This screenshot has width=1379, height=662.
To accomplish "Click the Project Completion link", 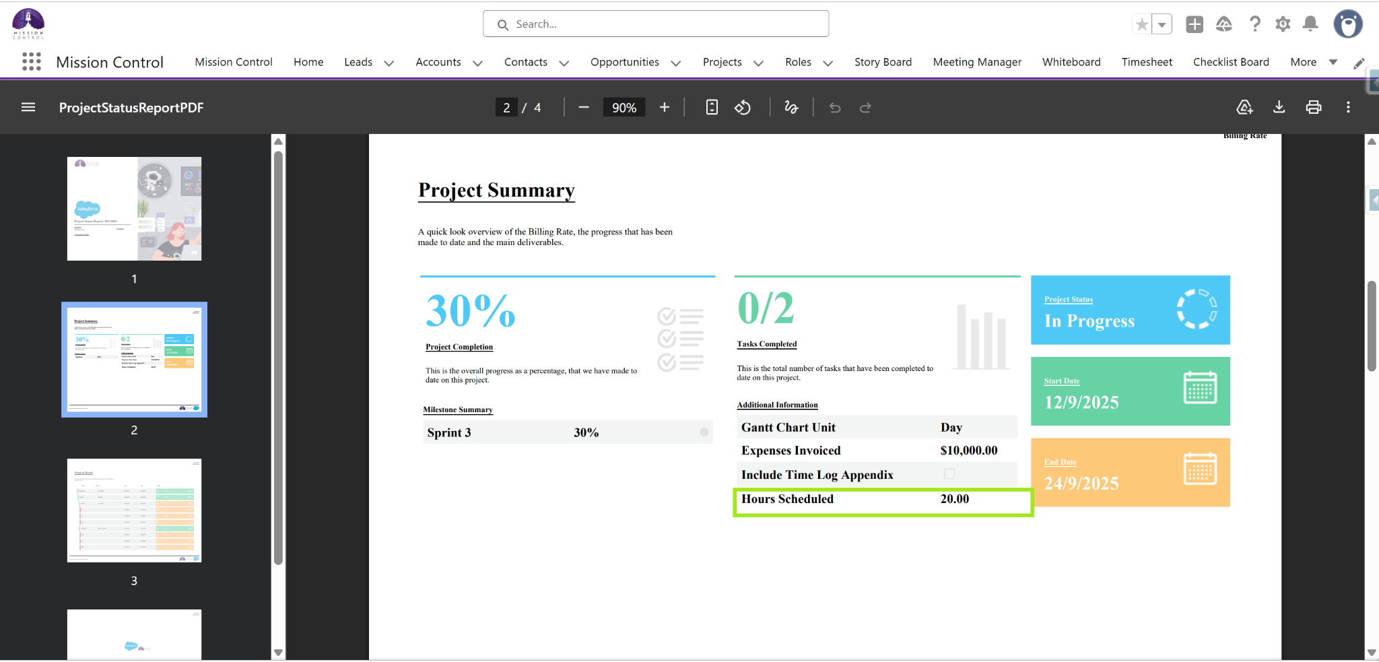I will pyautogui.click(x=459, y=347).
